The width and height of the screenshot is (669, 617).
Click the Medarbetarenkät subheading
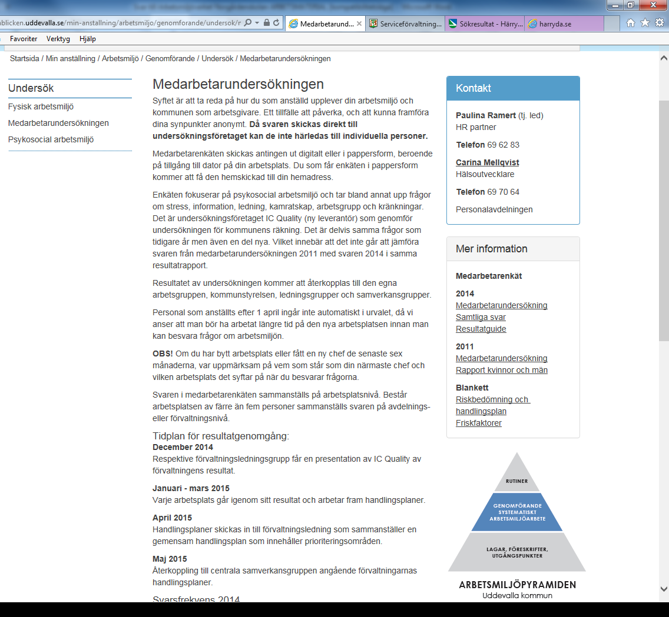(489, 276)
